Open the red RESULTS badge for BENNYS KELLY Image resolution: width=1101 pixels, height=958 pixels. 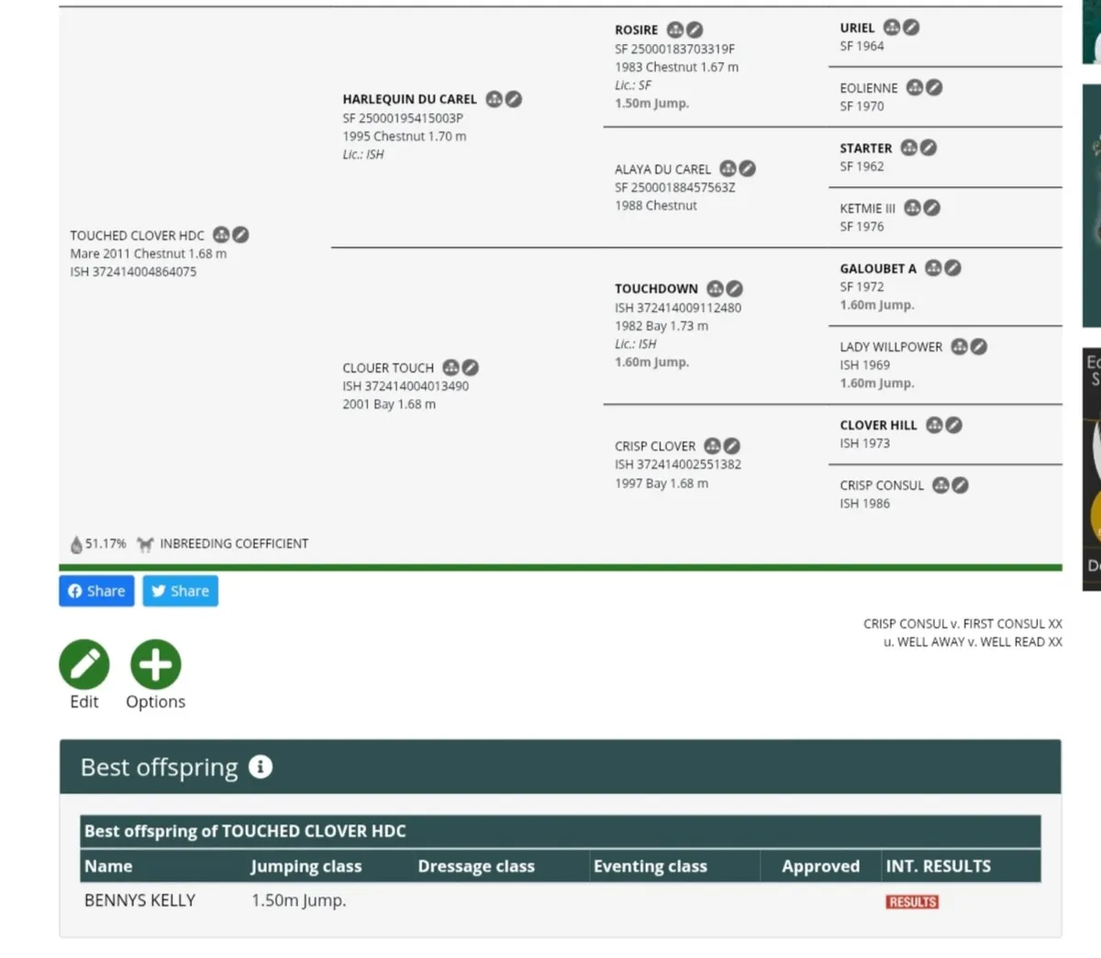(x=912, y=902)
